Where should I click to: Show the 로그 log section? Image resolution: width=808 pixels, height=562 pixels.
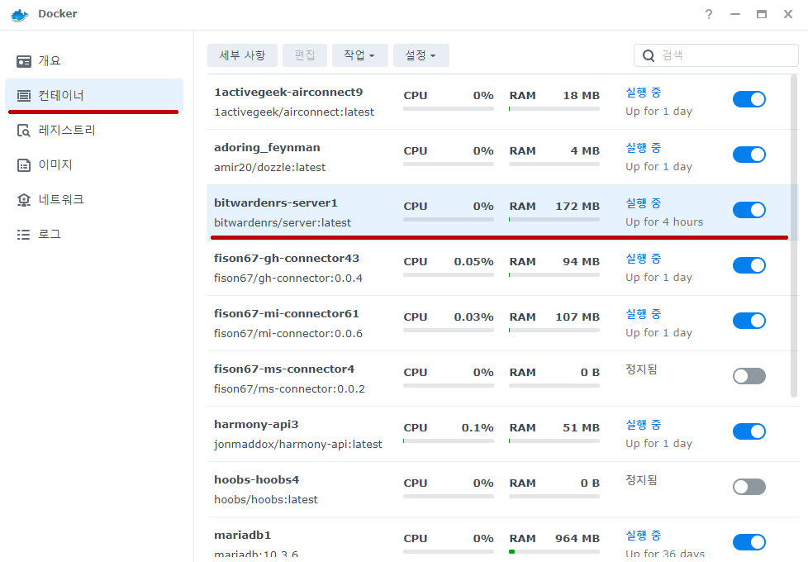pyautogui.click(x=94, y=234)
